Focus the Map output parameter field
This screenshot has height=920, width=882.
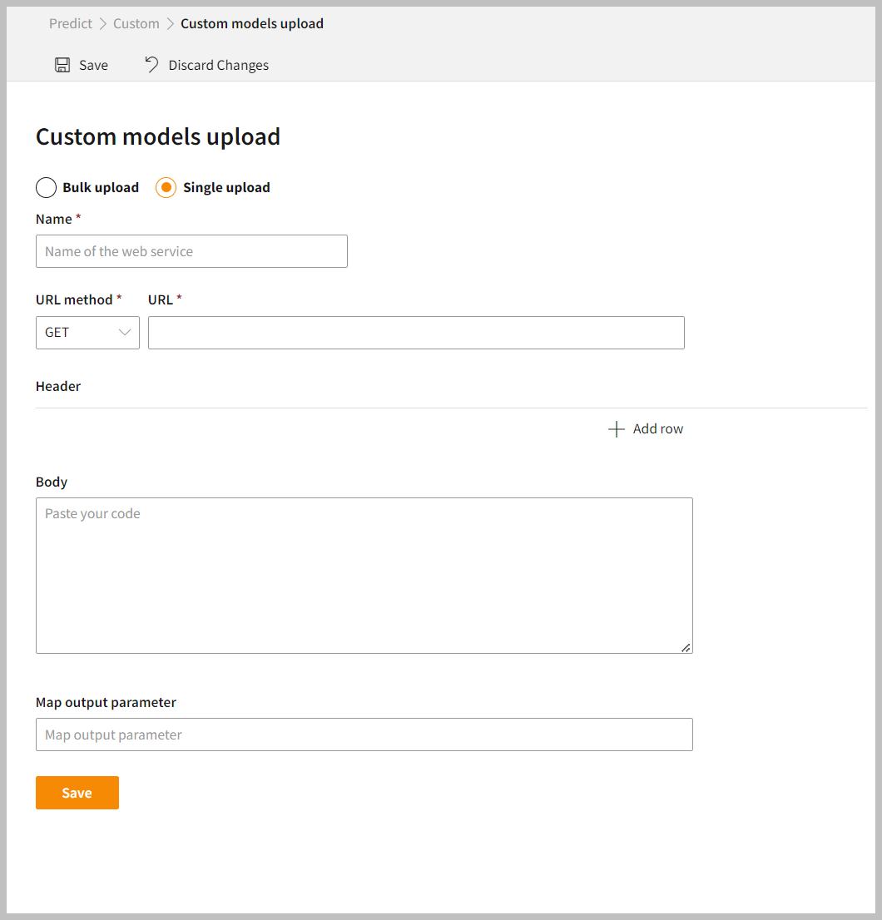[364, 735]
